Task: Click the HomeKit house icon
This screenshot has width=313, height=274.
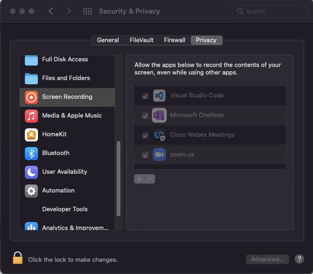Action: (x=31, y=135)
